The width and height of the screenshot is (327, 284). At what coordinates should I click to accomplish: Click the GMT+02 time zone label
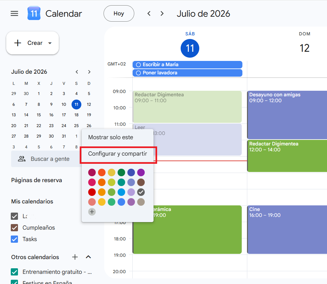pos(117,64)
